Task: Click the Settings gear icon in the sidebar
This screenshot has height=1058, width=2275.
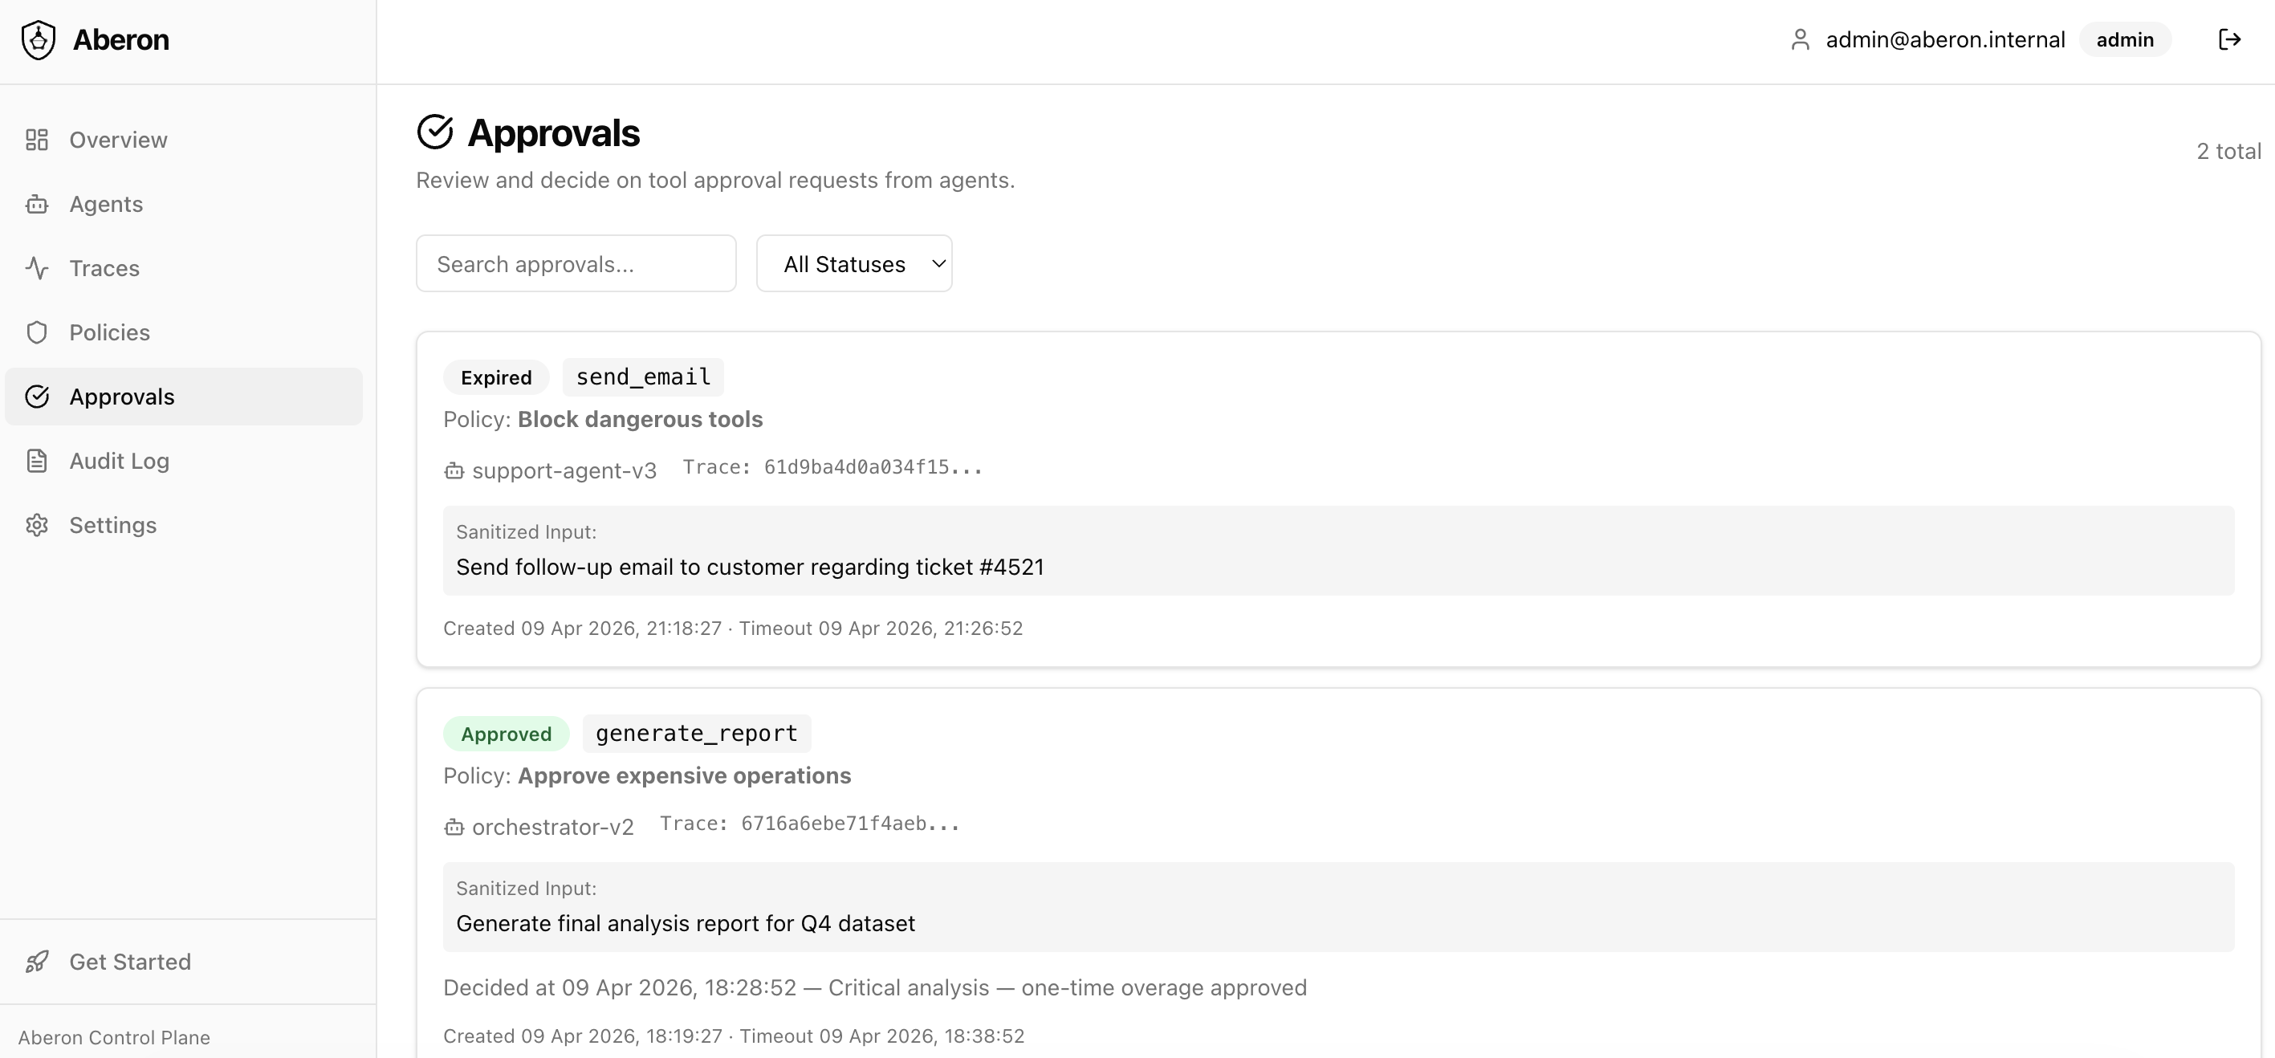Action: click(37, 526)
